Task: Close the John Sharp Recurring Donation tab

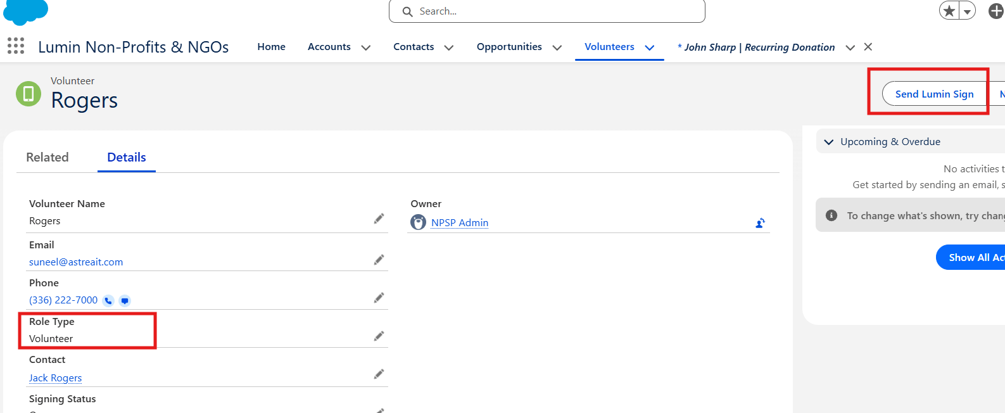Action: point(868,47)
